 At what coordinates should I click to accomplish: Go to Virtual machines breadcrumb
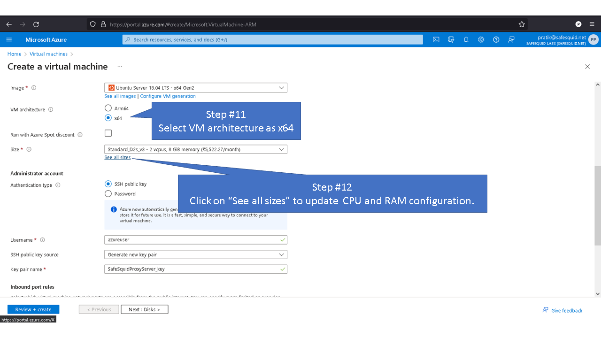coord(48,54)
